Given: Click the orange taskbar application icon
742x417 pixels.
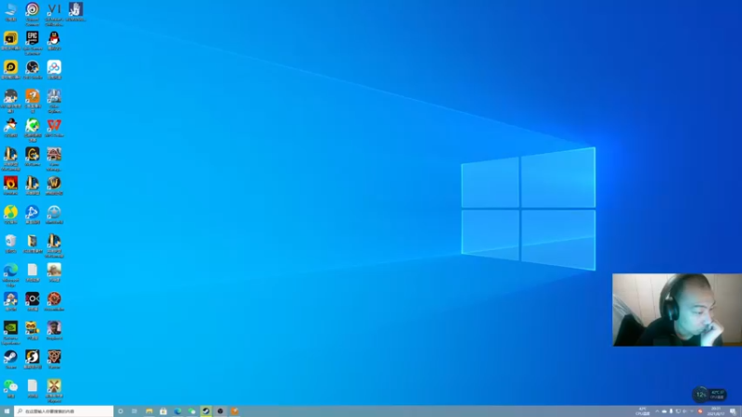Looking at the screenshot, I should click(235, 411).
